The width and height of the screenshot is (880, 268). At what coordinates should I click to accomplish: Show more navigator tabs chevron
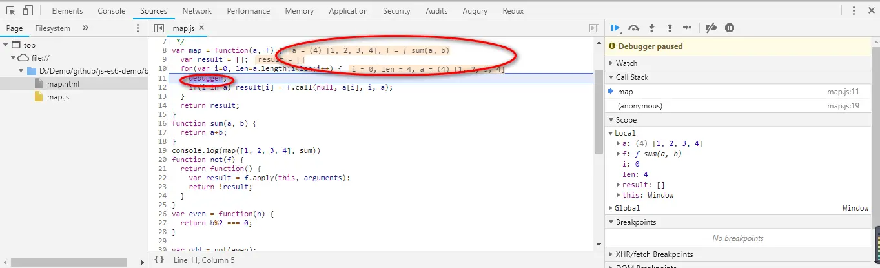(x=86, y=28)
